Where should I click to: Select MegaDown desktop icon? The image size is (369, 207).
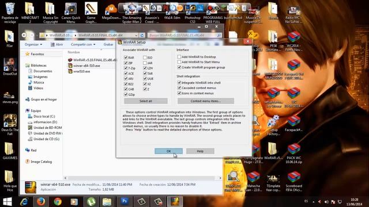coord(111,11)
